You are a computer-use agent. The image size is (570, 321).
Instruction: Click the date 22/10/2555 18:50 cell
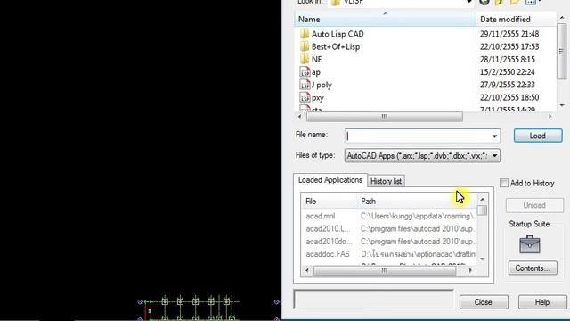509,97
